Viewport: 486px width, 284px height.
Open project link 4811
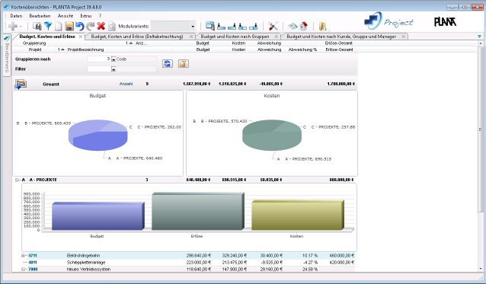33,263
